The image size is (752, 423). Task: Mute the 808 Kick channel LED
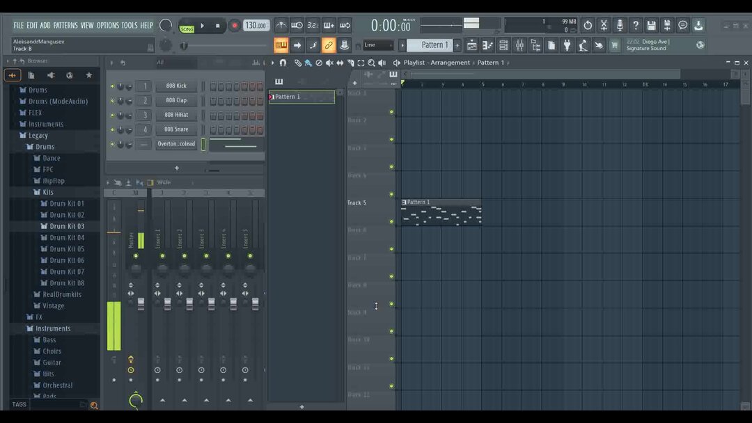click(112, 86)
